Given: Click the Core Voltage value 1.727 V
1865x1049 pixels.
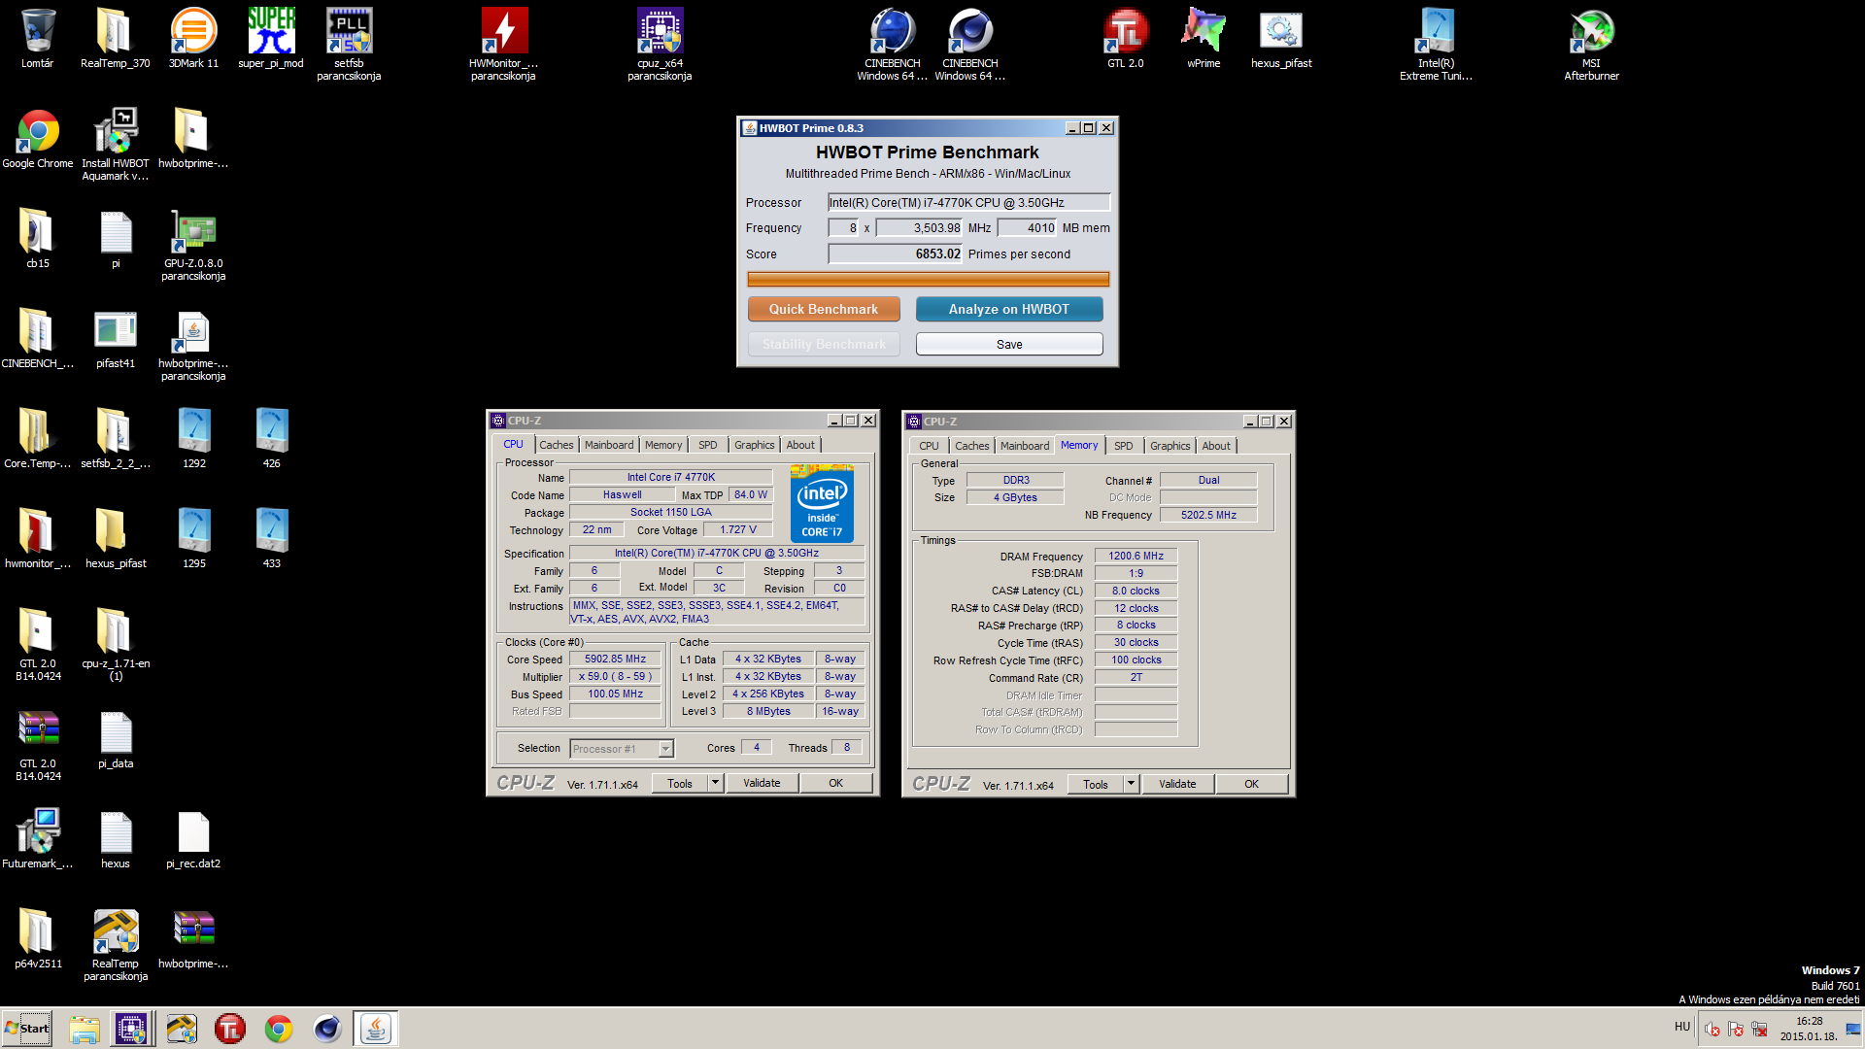Looking at the screenshot, I should click(x=737, y=529).
